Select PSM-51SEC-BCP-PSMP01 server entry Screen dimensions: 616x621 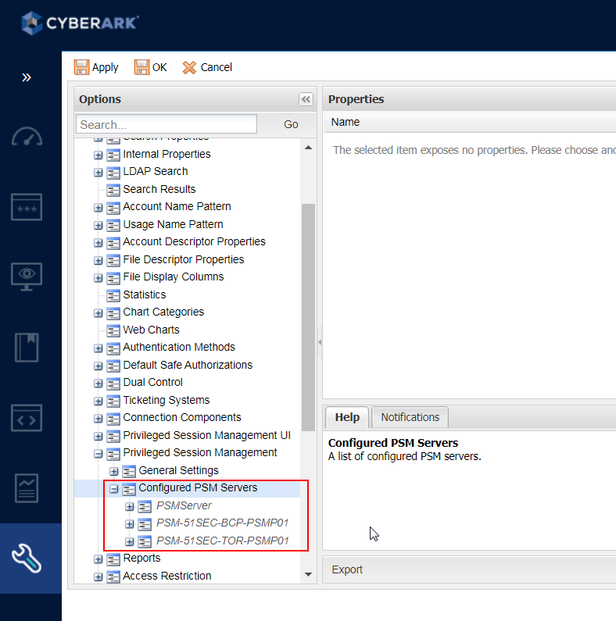tap(222, 523)
